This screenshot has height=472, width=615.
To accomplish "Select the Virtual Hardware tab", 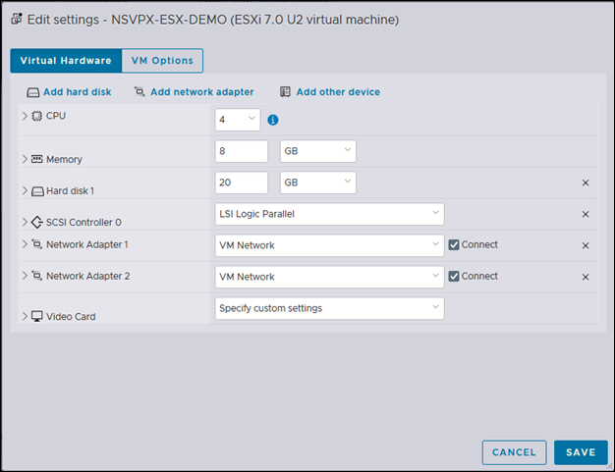I will coord(66,61).
